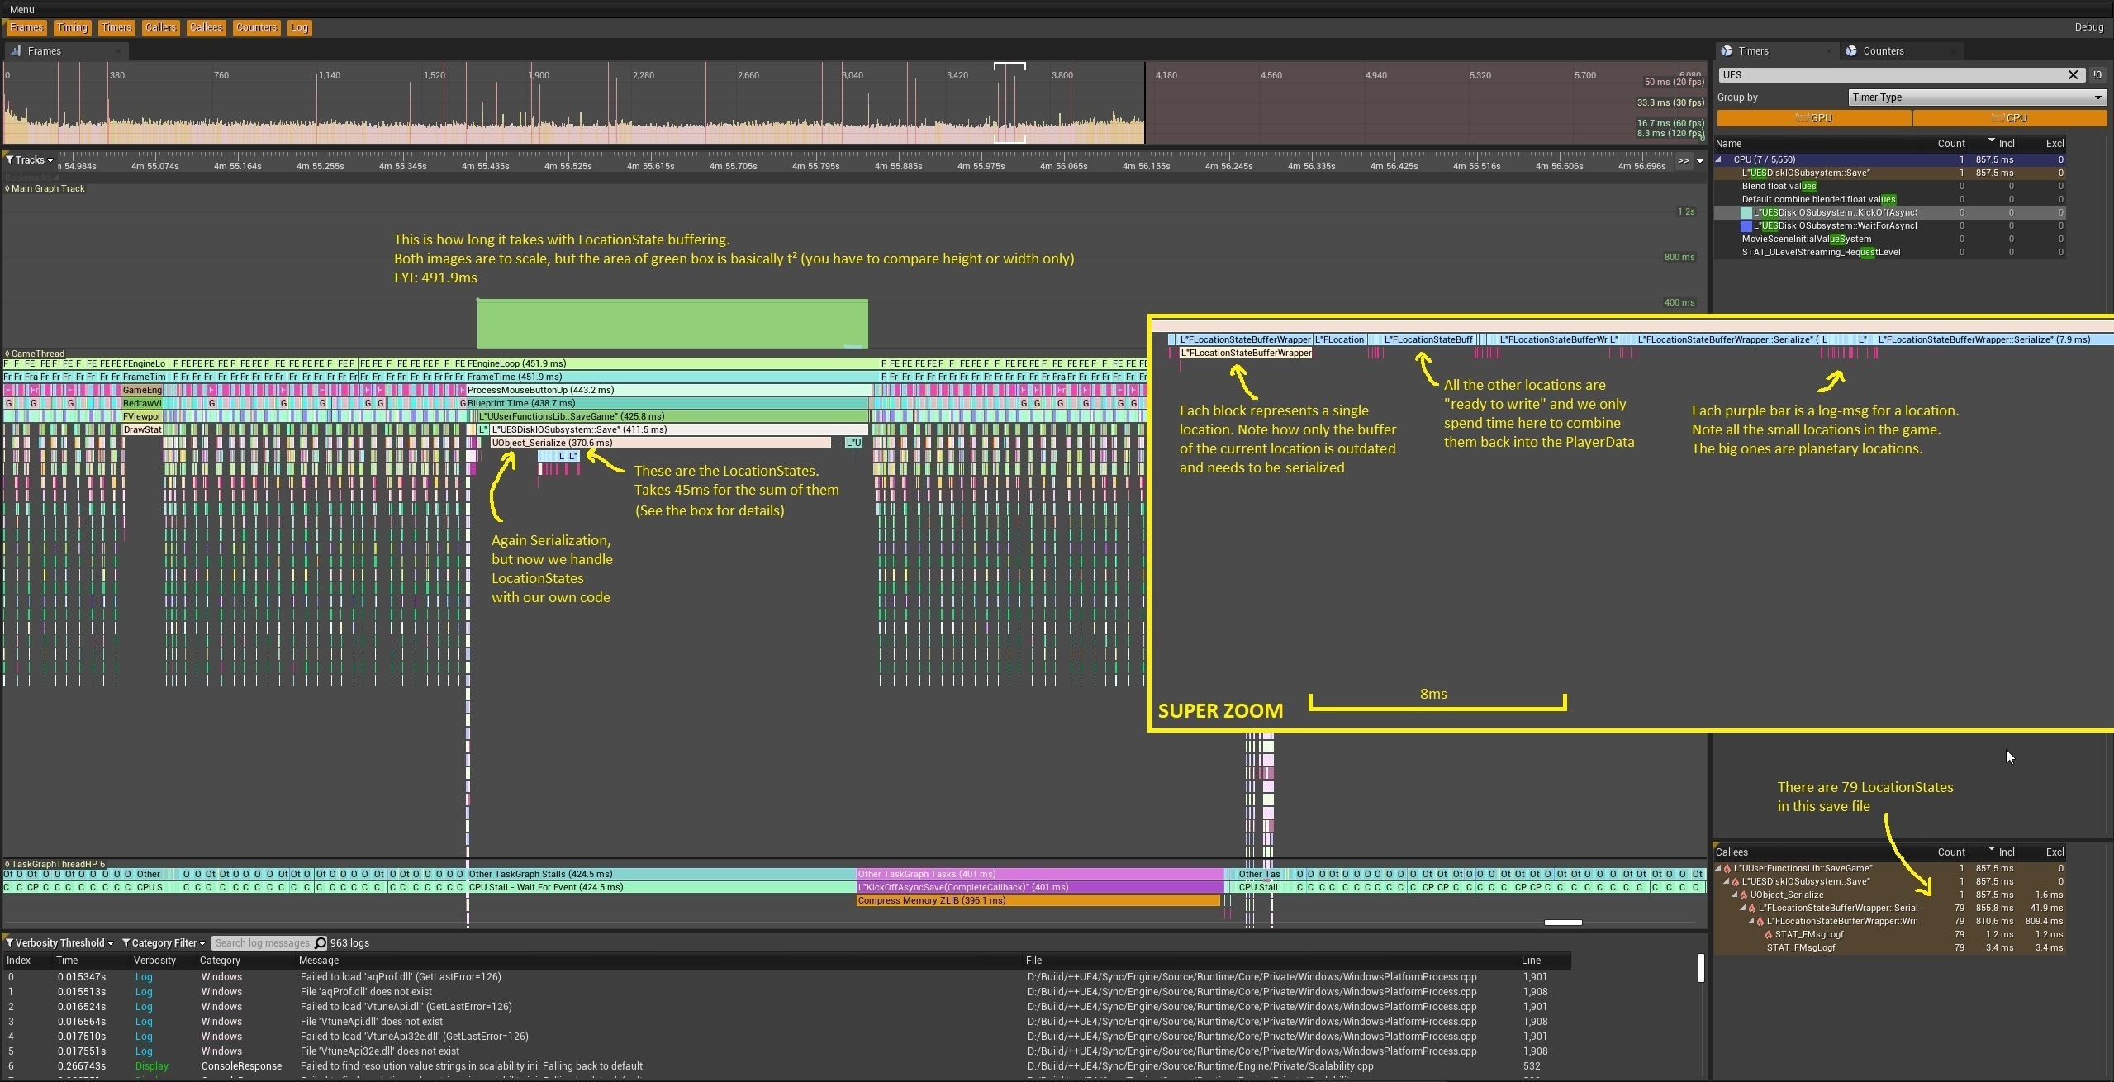This screenshot has height=1082, width=2114.
Task: Collapse UESDiskIOSubsystem::Save callee node
Action: (x=1727, y=882)
